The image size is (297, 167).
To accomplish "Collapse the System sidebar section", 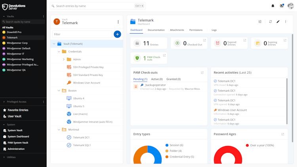I will [x=4, y=125].
